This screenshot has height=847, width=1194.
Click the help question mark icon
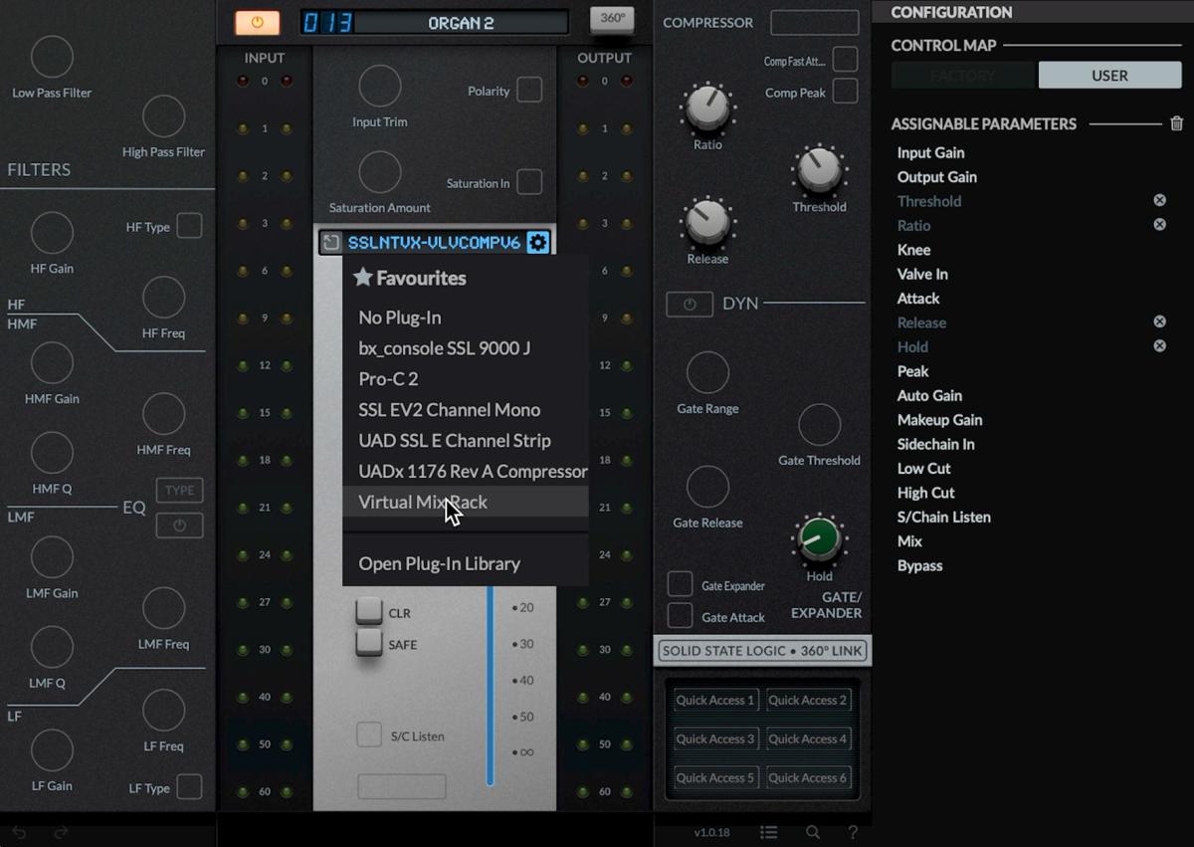(852, 832)
